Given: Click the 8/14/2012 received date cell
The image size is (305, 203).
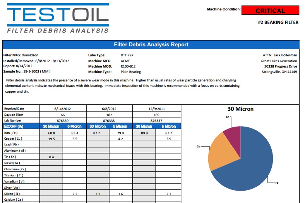Looking at the screenshot, I should coord(63,108).
